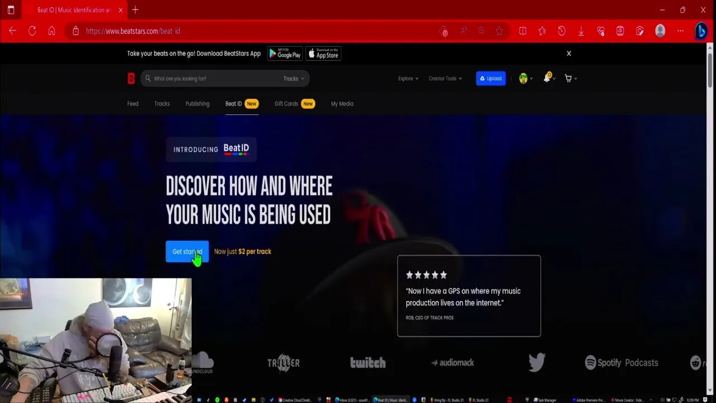The height and width of the screenshot is (403, 716).
Task: Open the Feed tab
Action: (x=133, y=104)
